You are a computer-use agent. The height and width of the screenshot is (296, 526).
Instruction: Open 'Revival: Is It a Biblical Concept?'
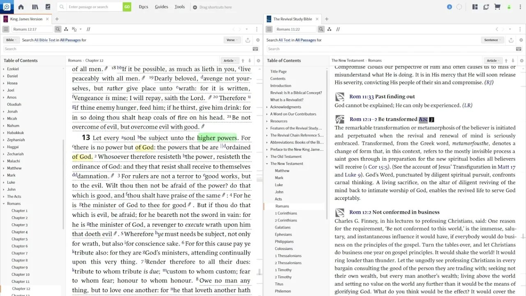coord(296,92)
